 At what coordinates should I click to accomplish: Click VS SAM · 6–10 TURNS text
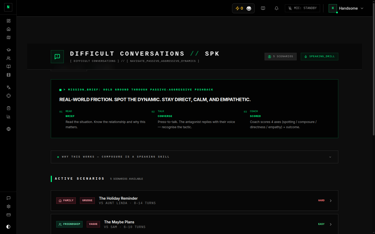pos(125,227)
